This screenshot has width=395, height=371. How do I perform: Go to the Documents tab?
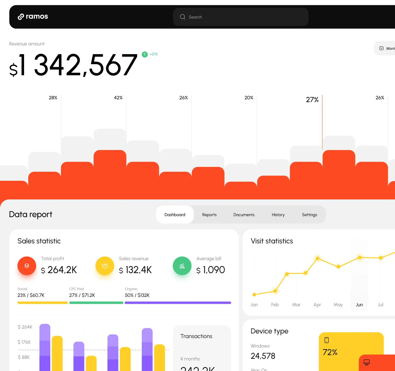tap(244, 215)
